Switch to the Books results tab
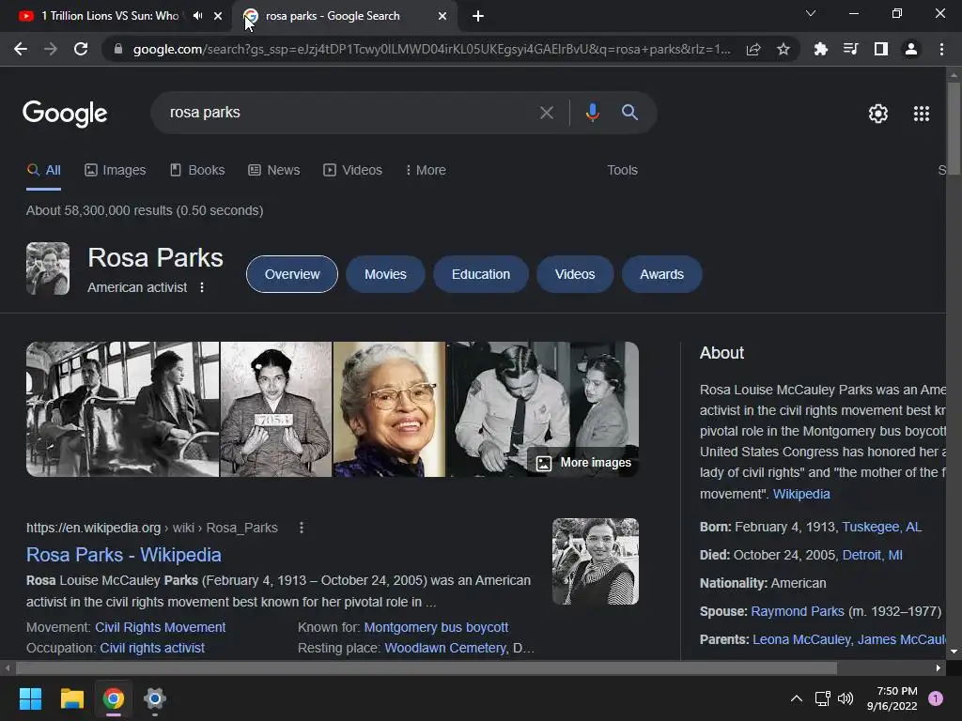Image resolution: width=962 pixels, height=721 pixels. pos(197,171)
